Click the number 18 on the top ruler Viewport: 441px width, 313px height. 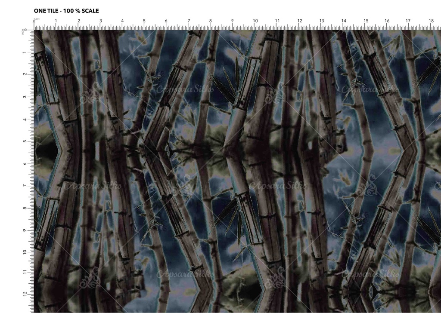[431, 21]
